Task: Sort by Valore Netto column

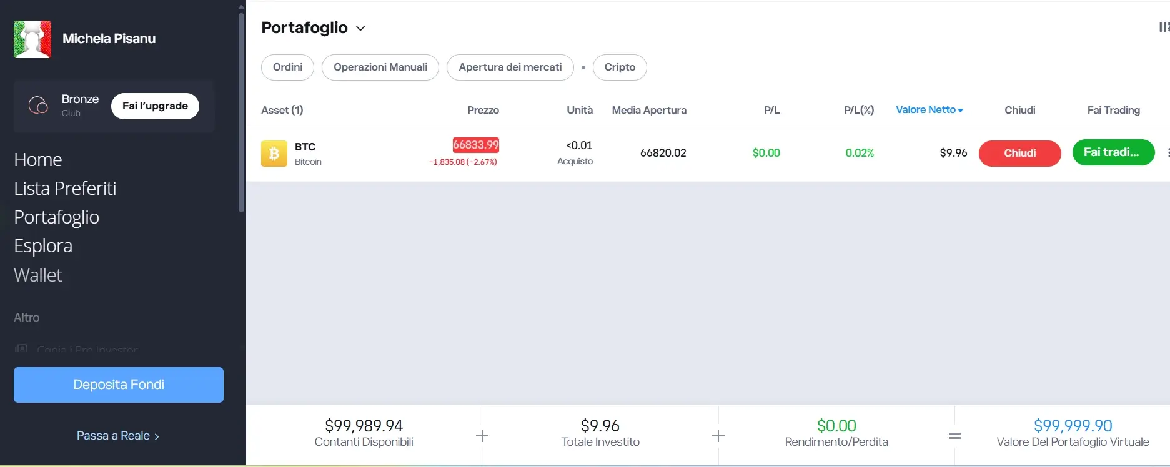Action: pyautogui.click(x=929, y=110)
